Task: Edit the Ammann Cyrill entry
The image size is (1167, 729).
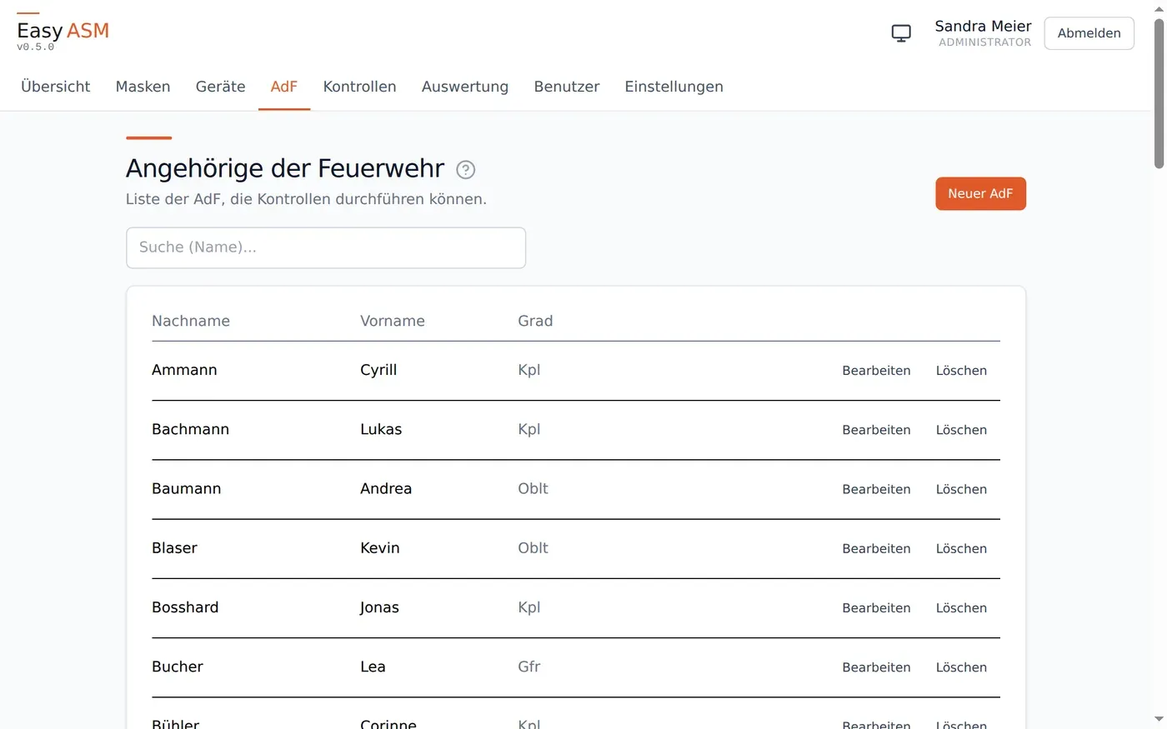Action: [x=876, y=371]
